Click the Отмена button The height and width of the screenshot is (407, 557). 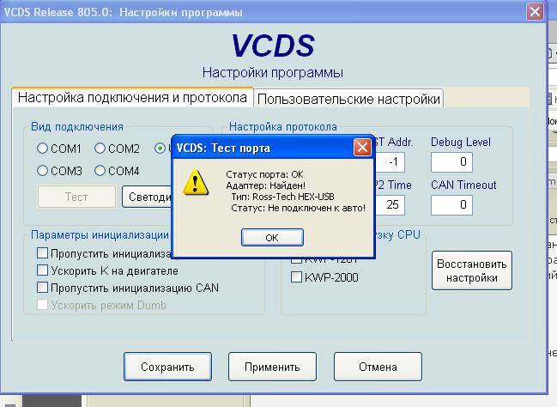(x=378, y=367)
